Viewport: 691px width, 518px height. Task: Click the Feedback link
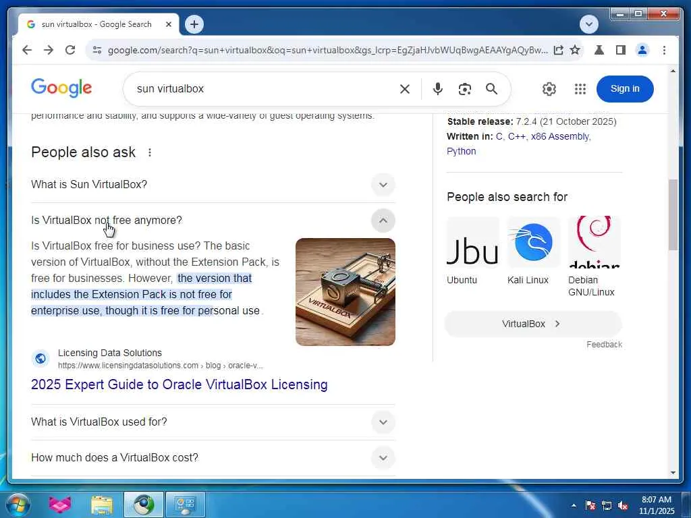604,345
